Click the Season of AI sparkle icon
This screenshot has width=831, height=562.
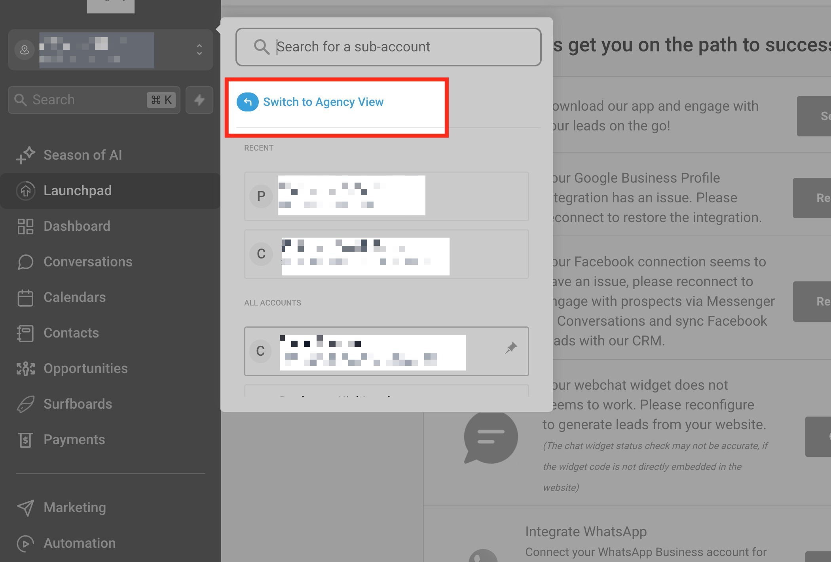point(26,155)
